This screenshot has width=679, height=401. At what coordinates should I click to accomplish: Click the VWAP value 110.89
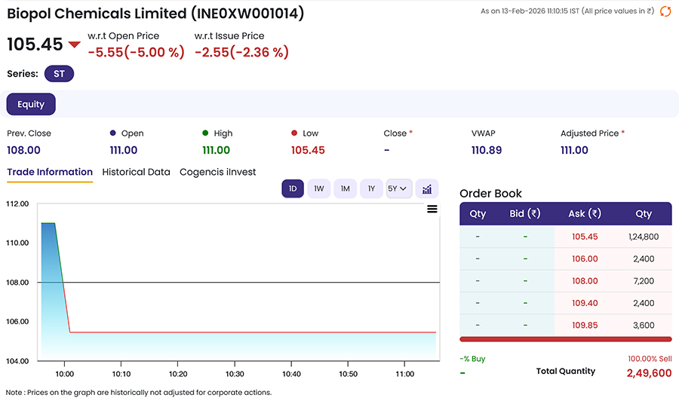click(487, 150)
